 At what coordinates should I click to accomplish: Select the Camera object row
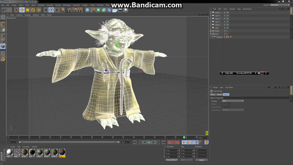click(219, 37)
